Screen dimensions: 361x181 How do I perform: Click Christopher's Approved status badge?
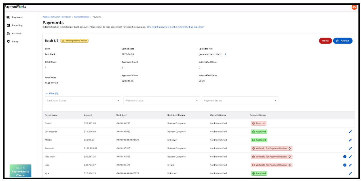pos(259,132)
